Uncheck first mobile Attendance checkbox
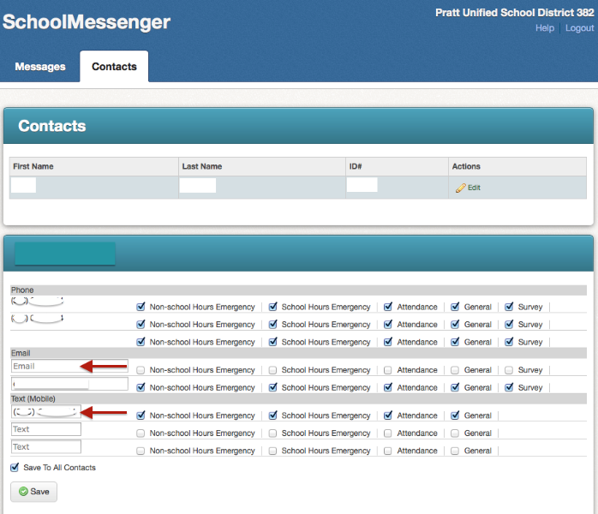Image resolution: width=598 pixels, height=514 pixels. 388,415
